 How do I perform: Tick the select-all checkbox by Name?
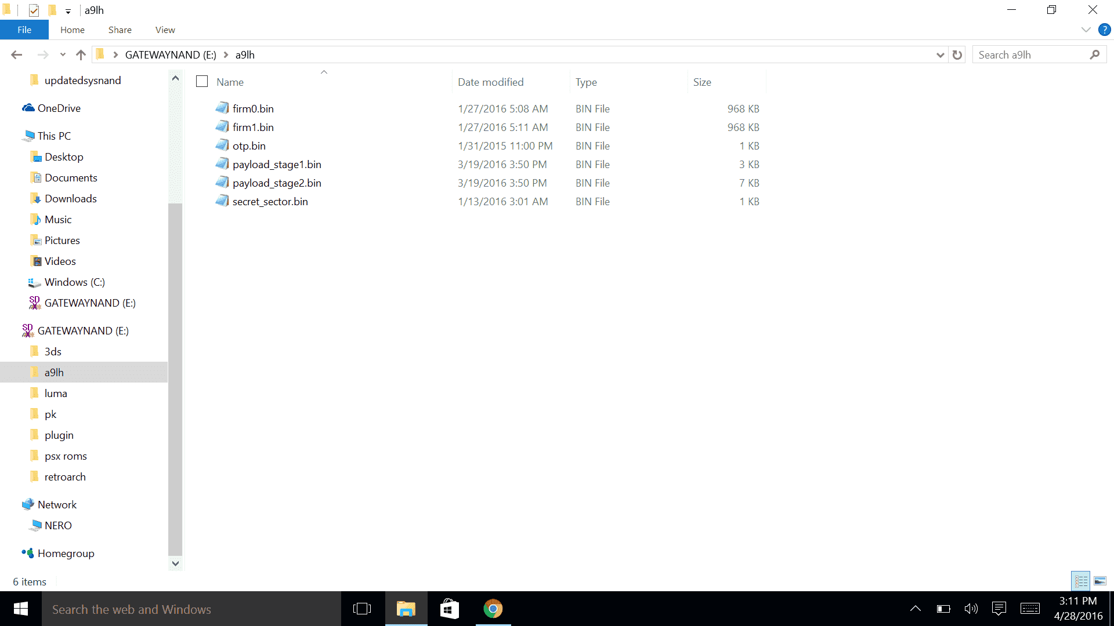click(202, 82)
